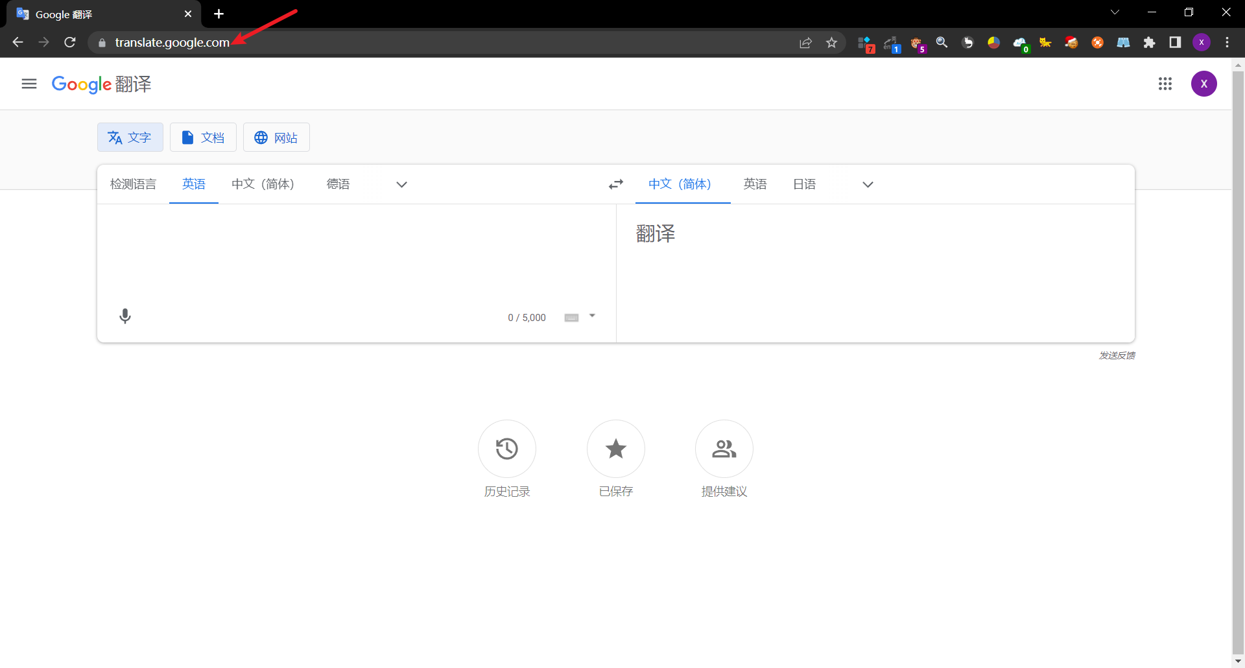
Task: Open the colorful pie circle extension
Action: [993, 43]
